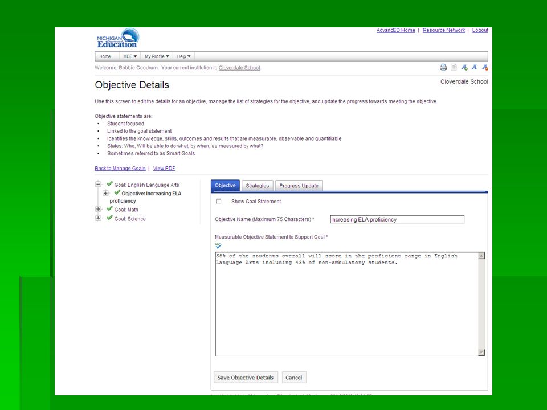Go to the Home menu item
The width and height of the screenshot is (547, 410).
tap(105, 56)
